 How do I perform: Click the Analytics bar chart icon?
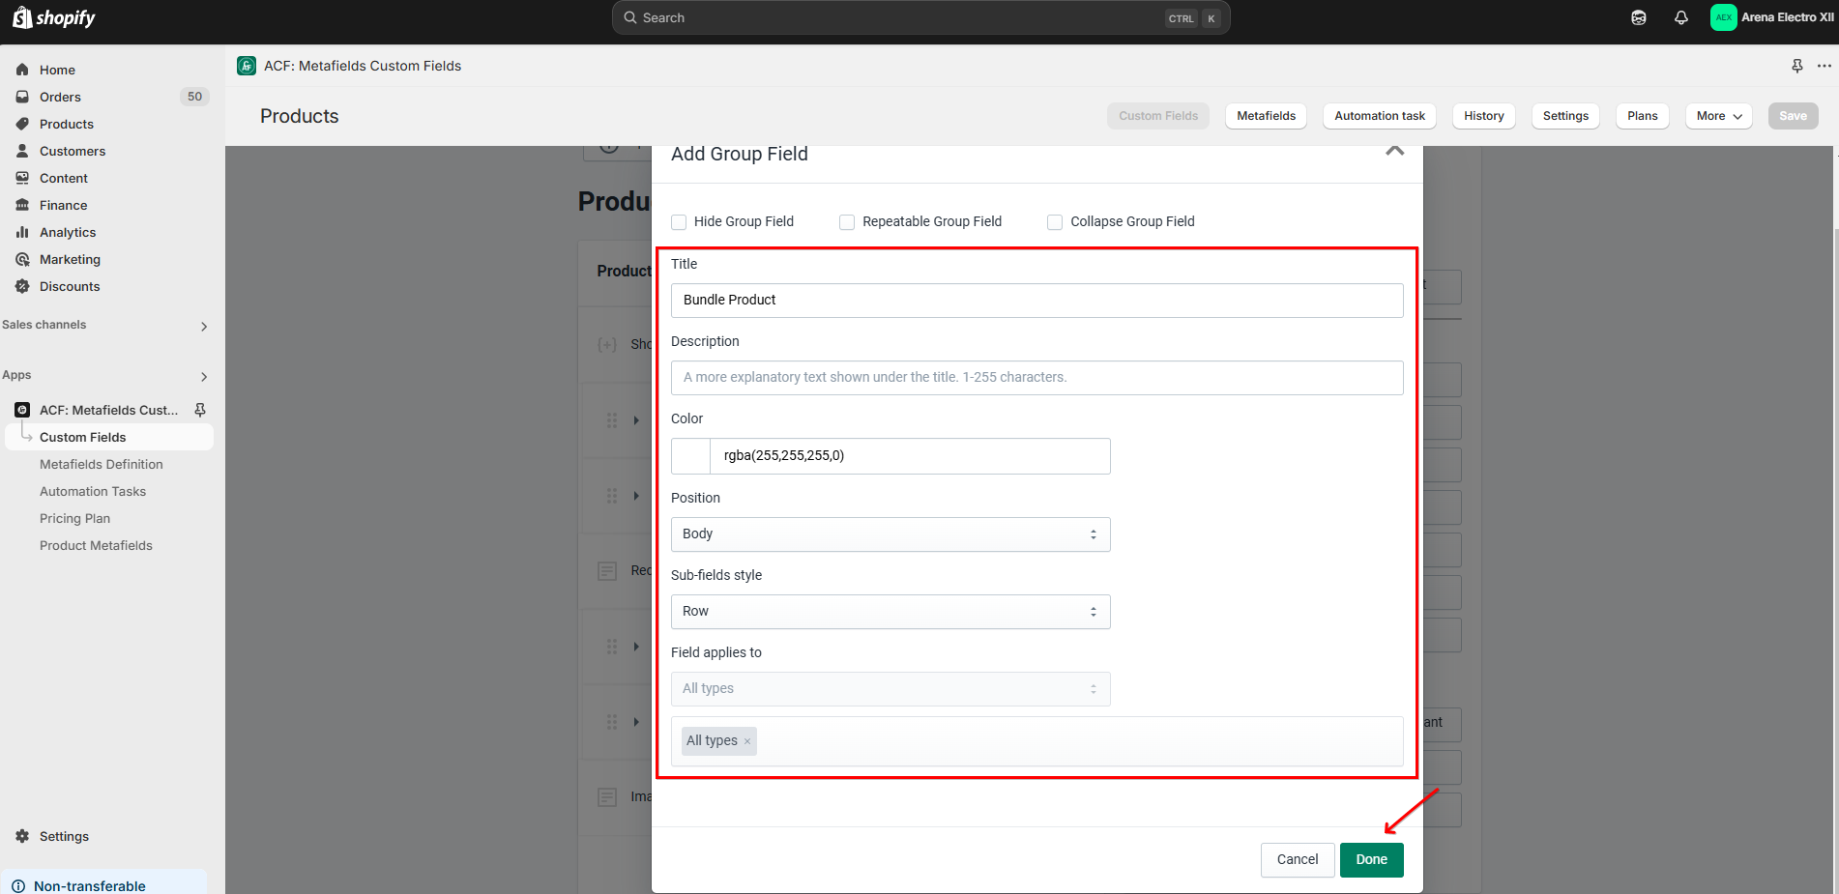tap(22, 232)
